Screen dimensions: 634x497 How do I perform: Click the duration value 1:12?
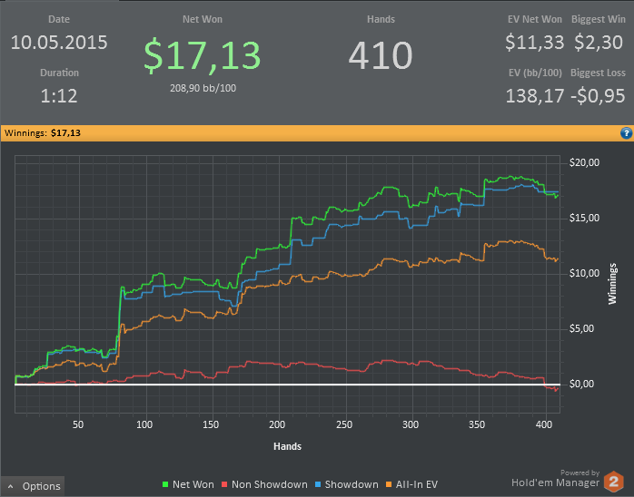tap(59, 96)
